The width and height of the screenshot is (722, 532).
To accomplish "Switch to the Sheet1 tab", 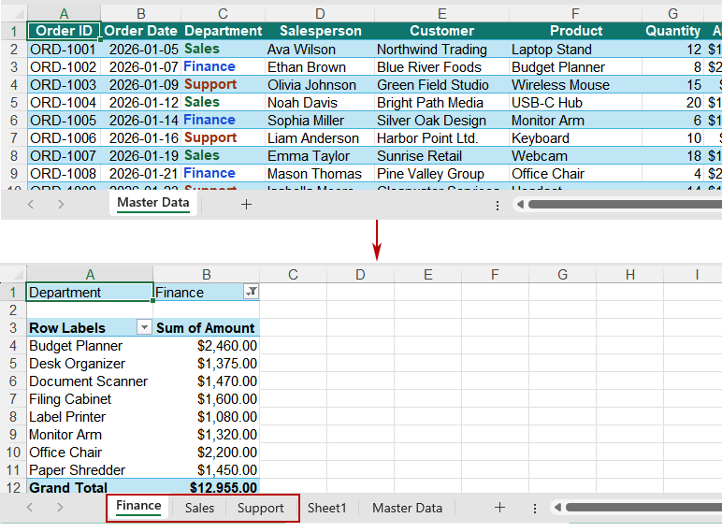I will click(x=327, y=508).
